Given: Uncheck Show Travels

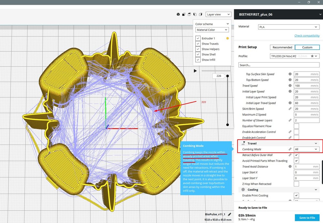Looking at the screenshot, I should 198,44.
